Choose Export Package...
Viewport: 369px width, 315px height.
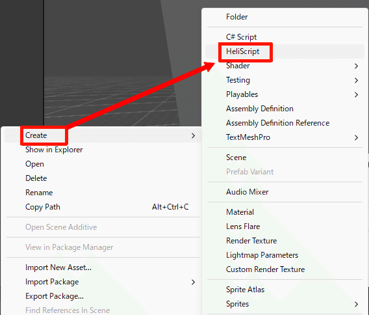(x=55, y=296)
